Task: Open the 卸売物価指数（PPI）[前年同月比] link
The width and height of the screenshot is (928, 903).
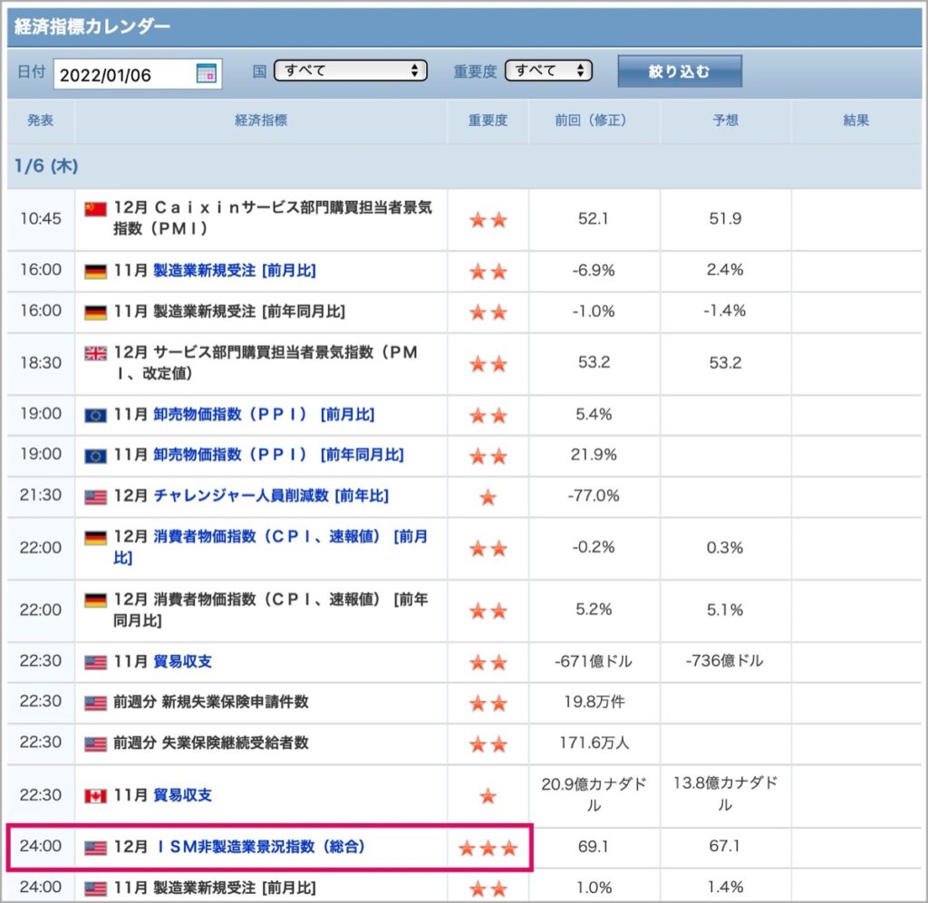Action: point(278,455)
